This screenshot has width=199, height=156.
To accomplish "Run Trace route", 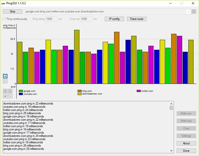I will point(136,19).
